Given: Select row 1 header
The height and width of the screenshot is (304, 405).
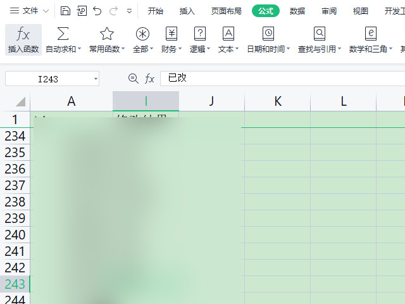Looking at the screenshot, I should [15, 120].
